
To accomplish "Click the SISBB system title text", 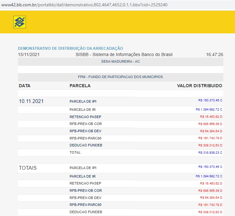I will coord(124,54).
